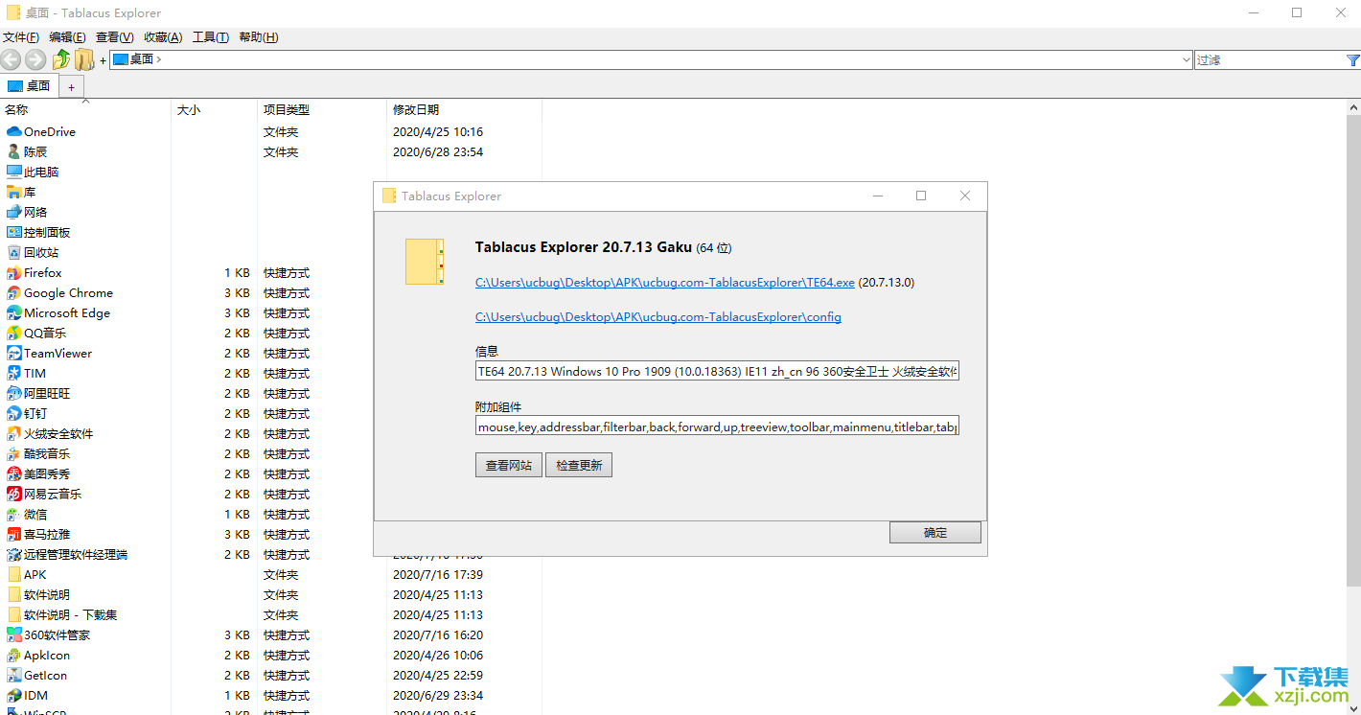Open the config folder path link

(x=658, y=317)
